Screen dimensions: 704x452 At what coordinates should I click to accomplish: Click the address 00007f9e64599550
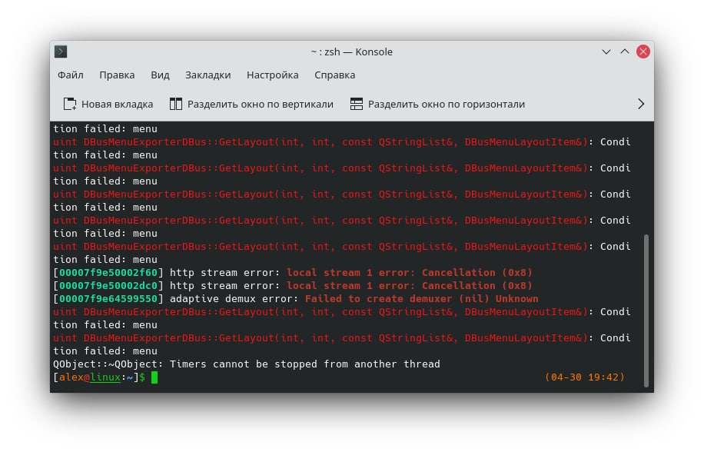[108, 298]
